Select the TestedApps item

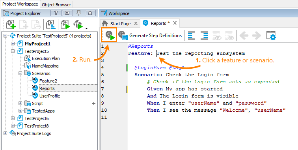(43, 111)
